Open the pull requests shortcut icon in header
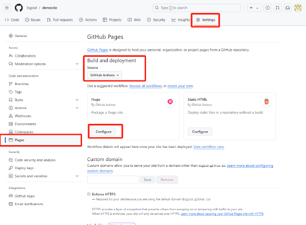 point(278,8)
